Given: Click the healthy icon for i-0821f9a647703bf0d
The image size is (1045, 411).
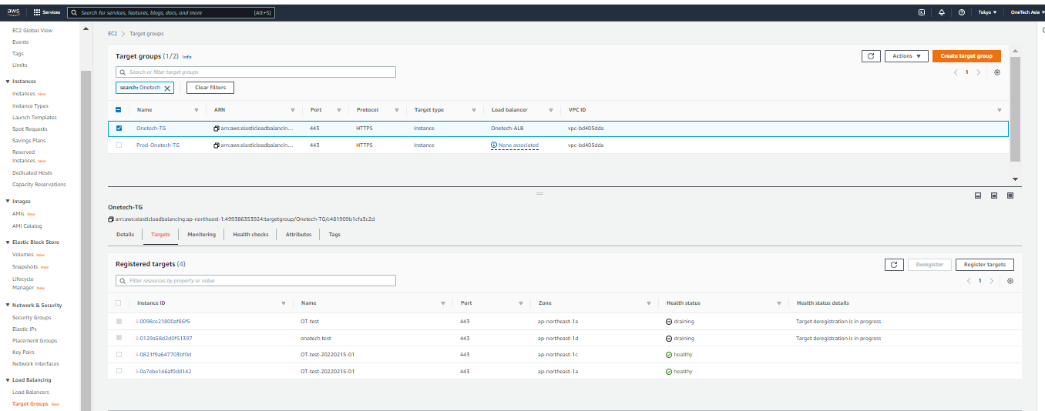Looking at the screenshot, I should [669, 355].
